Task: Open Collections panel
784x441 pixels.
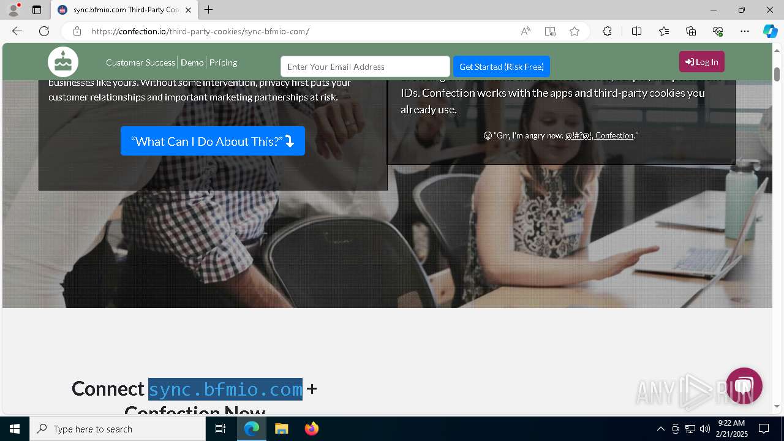Action: (x=691, y=31)
